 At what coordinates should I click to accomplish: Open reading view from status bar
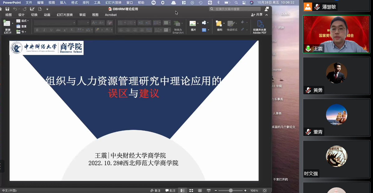(200, 191)
